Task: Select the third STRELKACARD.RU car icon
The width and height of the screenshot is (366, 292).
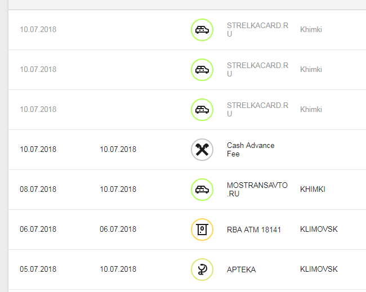Action: point(202,110)
